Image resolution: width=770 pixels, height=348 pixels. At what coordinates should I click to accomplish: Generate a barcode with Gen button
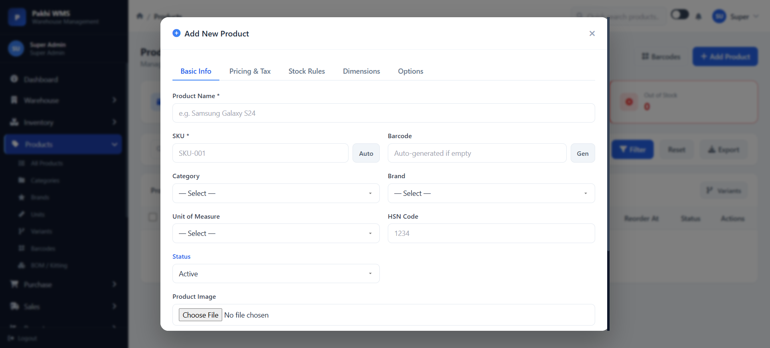click(583, 153)
